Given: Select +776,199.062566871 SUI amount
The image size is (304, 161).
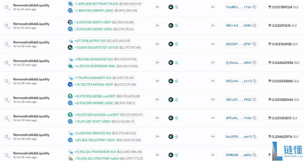Looking at the screenshot, I should point(93,78).
